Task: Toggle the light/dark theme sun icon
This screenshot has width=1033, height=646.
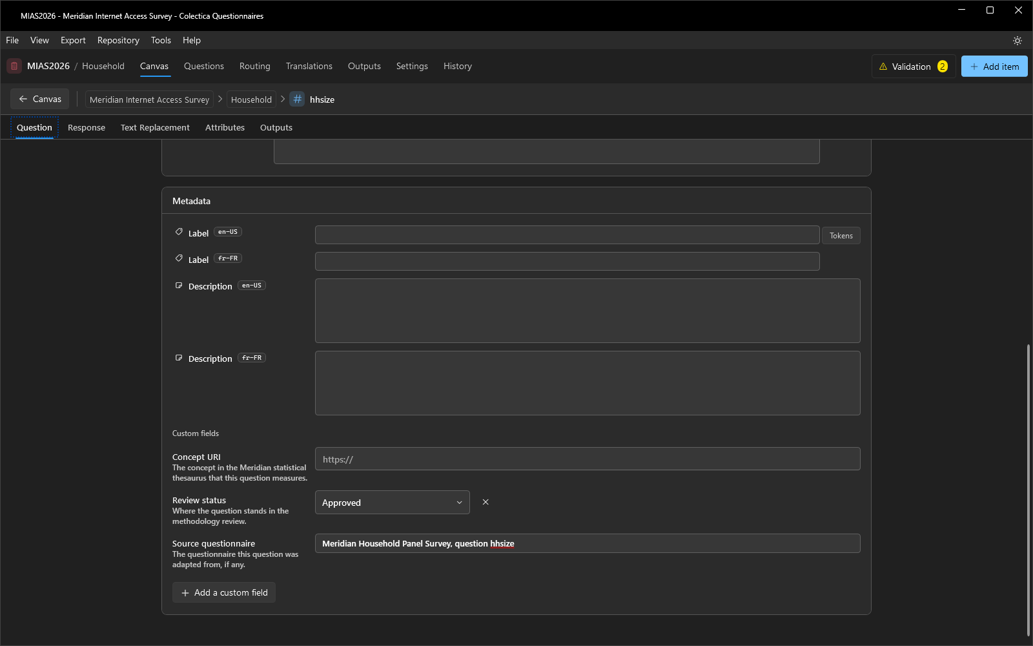Action: tap(1018, 40)
